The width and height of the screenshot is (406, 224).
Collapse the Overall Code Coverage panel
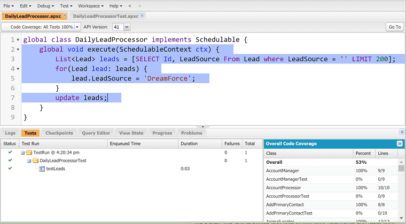pyautogui.click(x=400, y=144)
